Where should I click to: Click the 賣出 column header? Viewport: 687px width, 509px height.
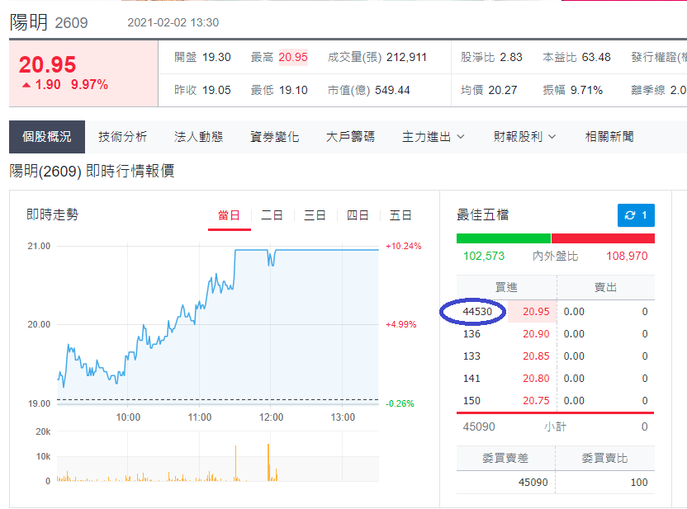click(605, 288)
